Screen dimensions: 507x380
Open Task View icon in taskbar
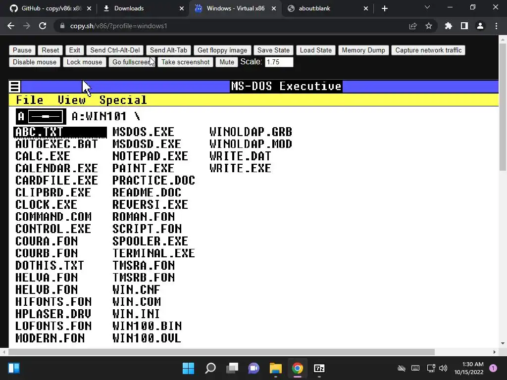(x=232, y=368)
